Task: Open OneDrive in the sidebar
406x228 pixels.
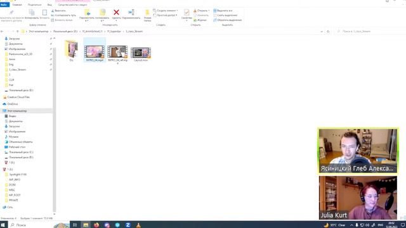Action: tap(13, 104)
